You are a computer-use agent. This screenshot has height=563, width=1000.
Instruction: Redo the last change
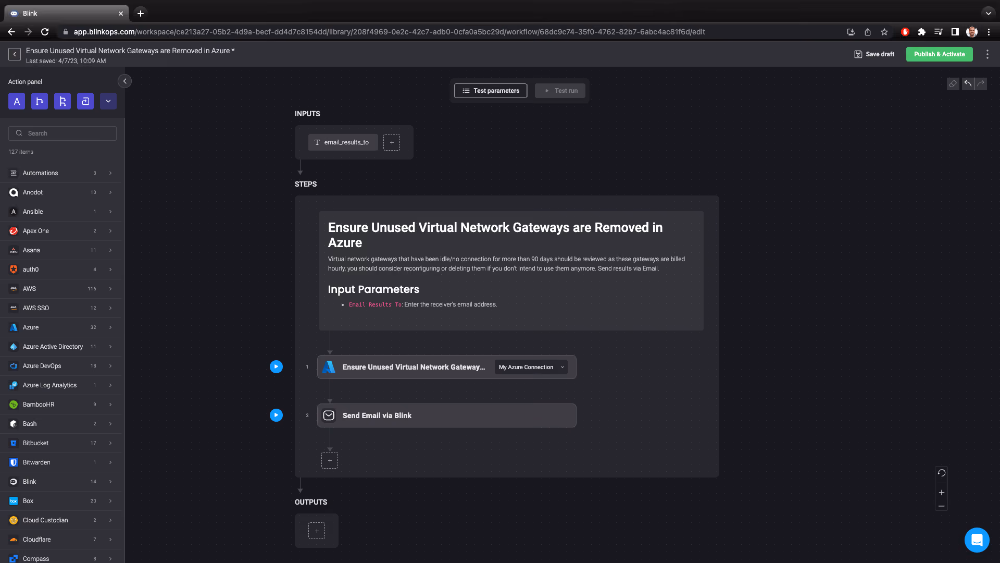[x=981, y=83]
